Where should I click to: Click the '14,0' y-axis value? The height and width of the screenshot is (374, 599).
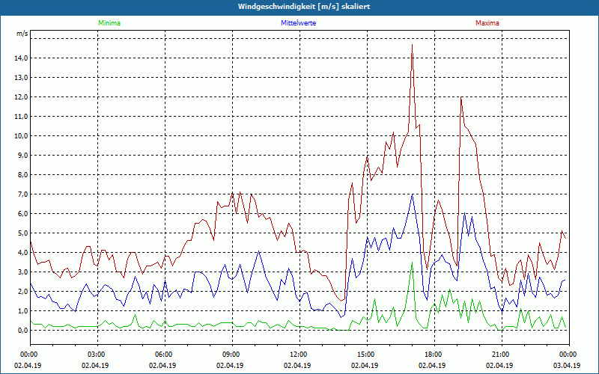(21, 58)
